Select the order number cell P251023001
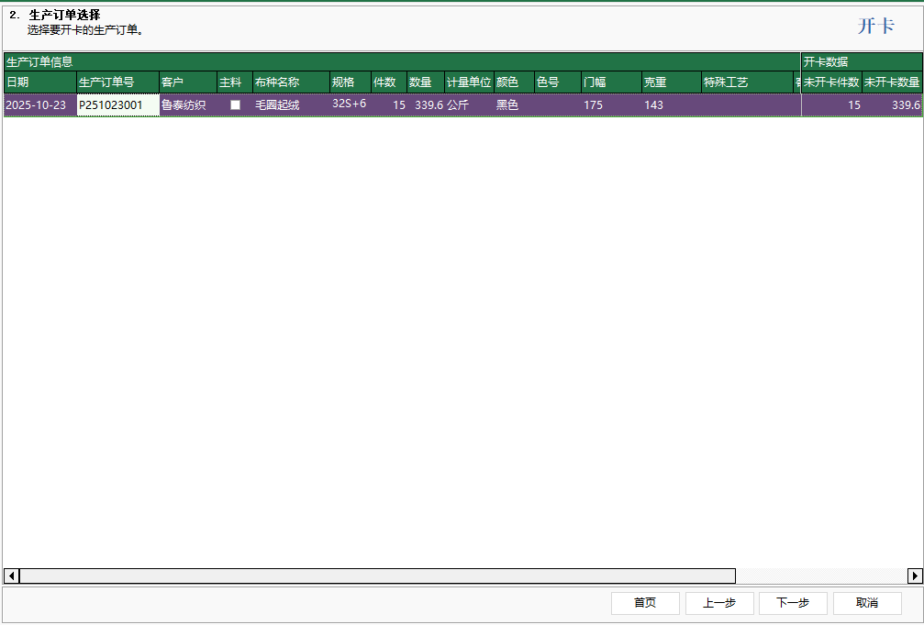The width and height of the screenshot is (924, 625). click(117, 105)
